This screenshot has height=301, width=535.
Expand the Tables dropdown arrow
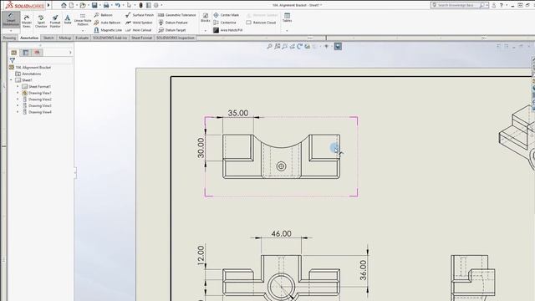click(x=287, y=31)
